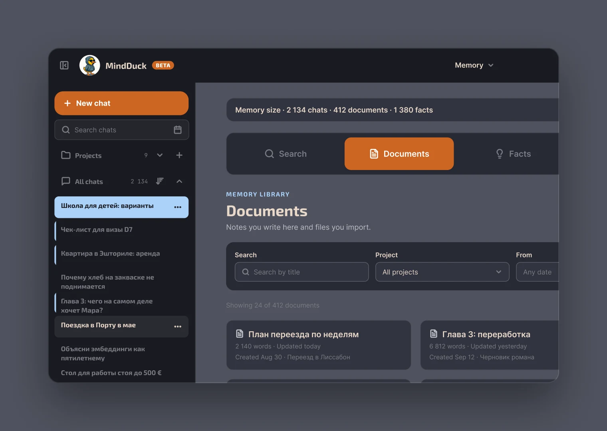Open chat Квартира в Эшториле: аренда
The width and height of the screenshot is (607, 431).
[121, 255]
